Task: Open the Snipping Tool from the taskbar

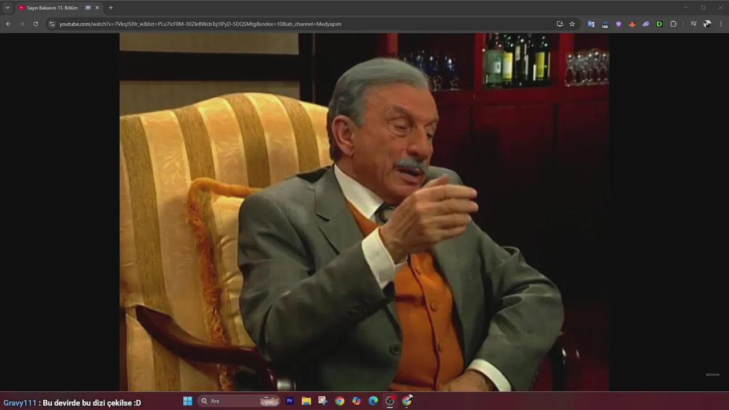Action: point(322,401)
